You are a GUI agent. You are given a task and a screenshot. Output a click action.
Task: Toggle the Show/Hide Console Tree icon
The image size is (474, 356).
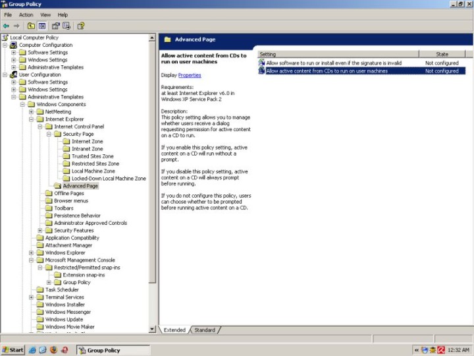tap(42, 26)
